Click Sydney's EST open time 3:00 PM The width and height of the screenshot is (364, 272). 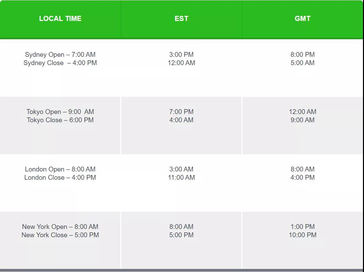[181, 54]
